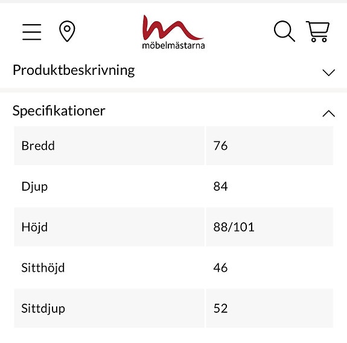Screen dimensions: 347x343
Task: Collapse the Specifikationer chevron
Action: [x=329, y=113]
